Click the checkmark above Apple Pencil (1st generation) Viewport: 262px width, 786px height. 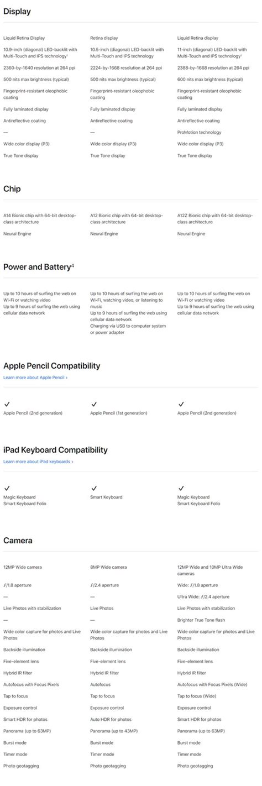pyautogui.click(x=93, y=404)
